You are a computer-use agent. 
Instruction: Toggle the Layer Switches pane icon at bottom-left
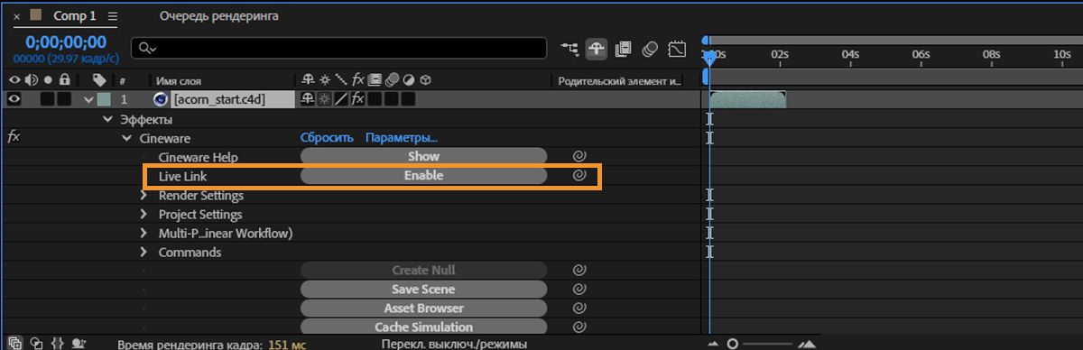(x=14, y=343)
